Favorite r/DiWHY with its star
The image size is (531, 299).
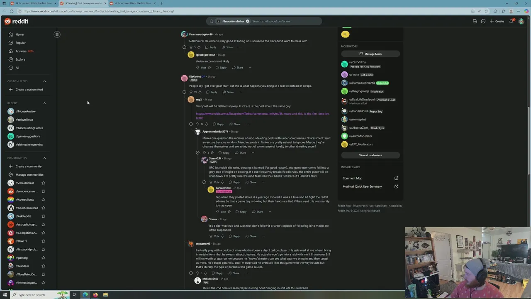tap(43, 241)
